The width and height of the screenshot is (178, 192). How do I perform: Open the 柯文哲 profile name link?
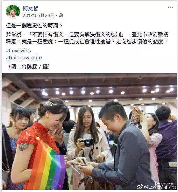30,9
